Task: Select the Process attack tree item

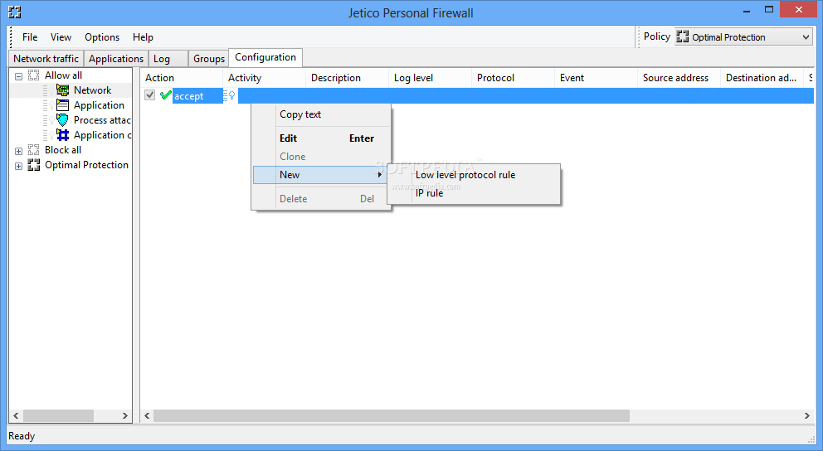Action: (102, 120)
